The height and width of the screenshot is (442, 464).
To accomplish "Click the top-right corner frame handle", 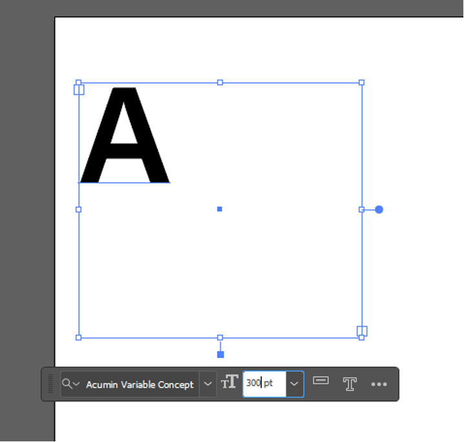I will tap(361, 83).
